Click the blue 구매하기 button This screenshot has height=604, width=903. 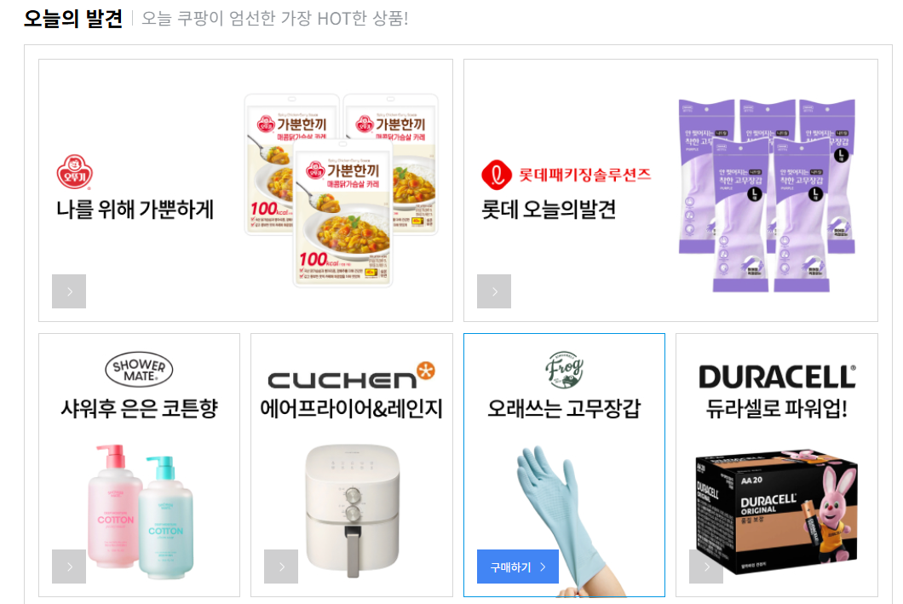(x=518, y=567)
